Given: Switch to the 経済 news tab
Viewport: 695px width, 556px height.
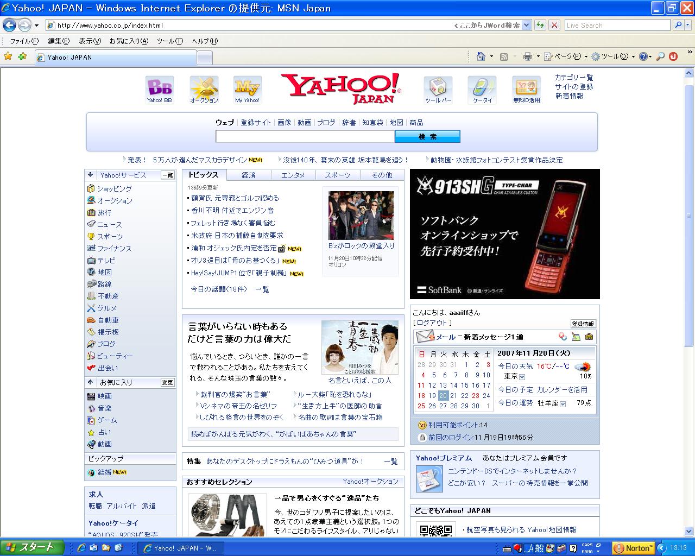Looking at the screenshot, I should [x=249, y=175].
